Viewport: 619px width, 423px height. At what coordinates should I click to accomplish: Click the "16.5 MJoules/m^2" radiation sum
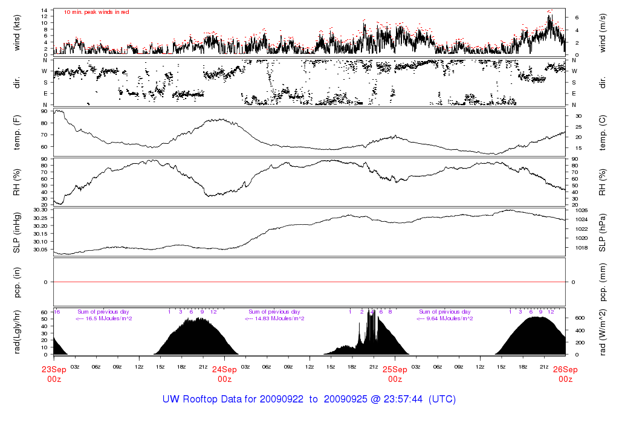click(109, 318)
